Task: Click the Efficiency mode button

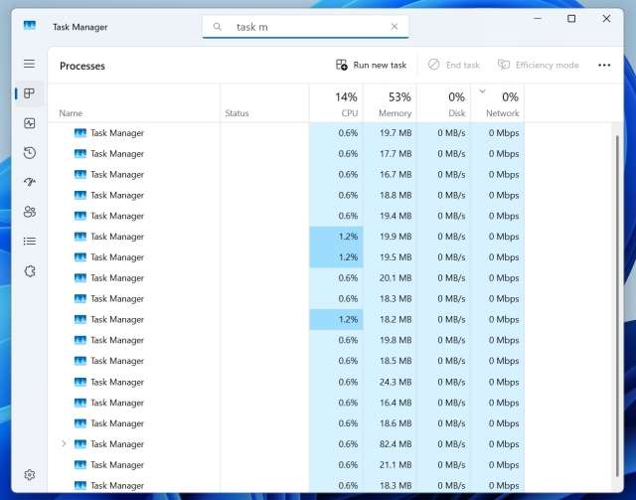Action: coord(538,65)
